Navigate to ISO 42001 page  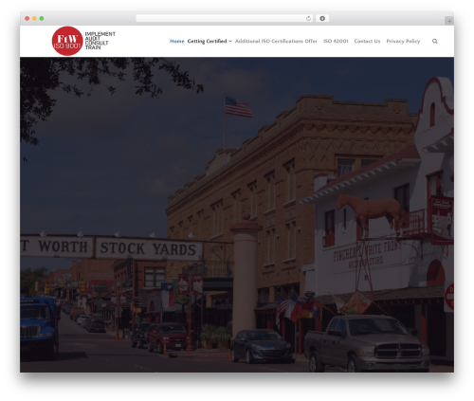tap(336, 41)
